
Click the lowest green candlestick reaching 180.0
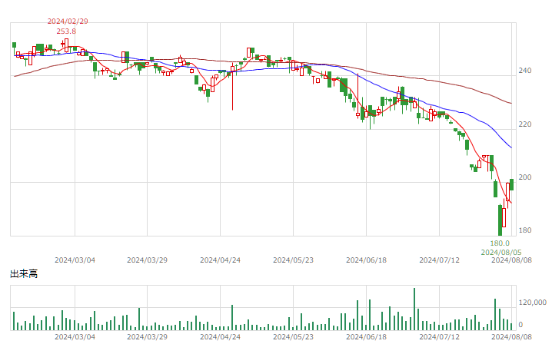[x=500, y=220]
